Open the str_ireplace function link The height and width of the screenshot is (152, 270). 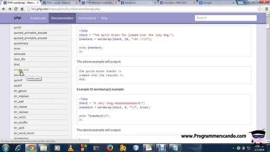[x=22, y=96]
